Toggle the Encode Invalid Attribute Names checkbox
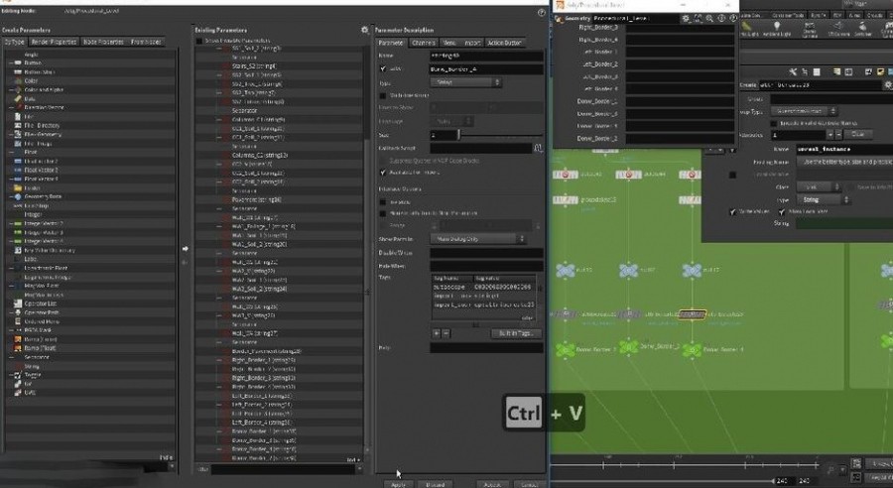Viewport: 893px width, 488px height. pyautogui.click(x=773, y=124)
